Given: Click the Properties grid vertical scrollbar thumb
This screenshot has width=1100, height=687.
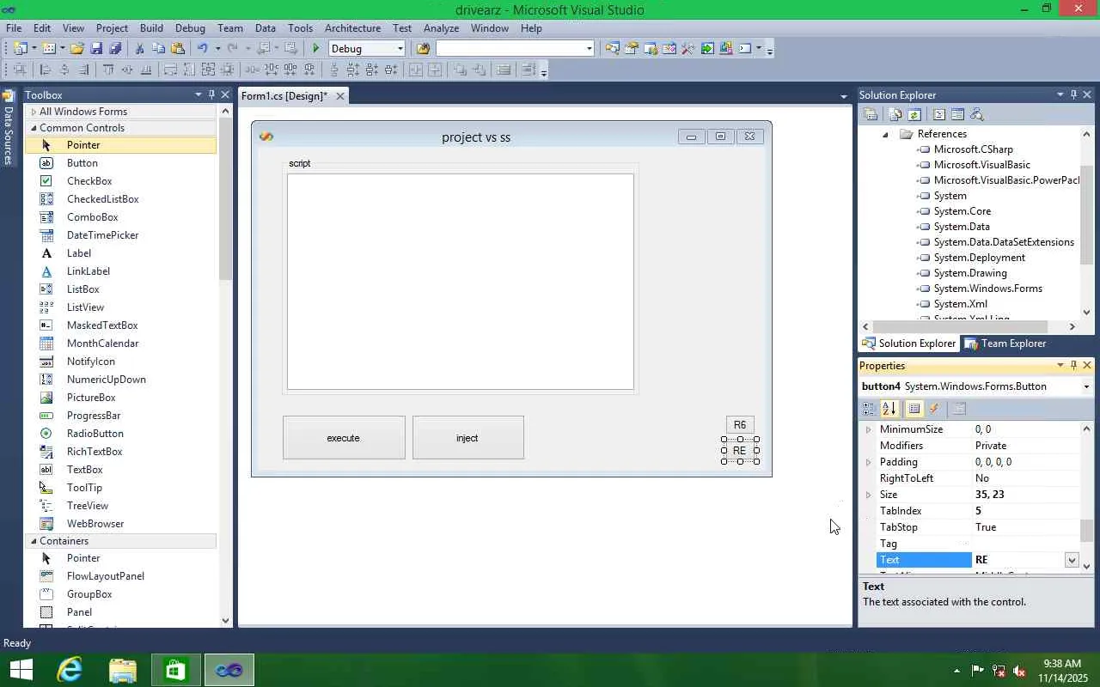Looking at the screenshot, I should [1086, 531].
